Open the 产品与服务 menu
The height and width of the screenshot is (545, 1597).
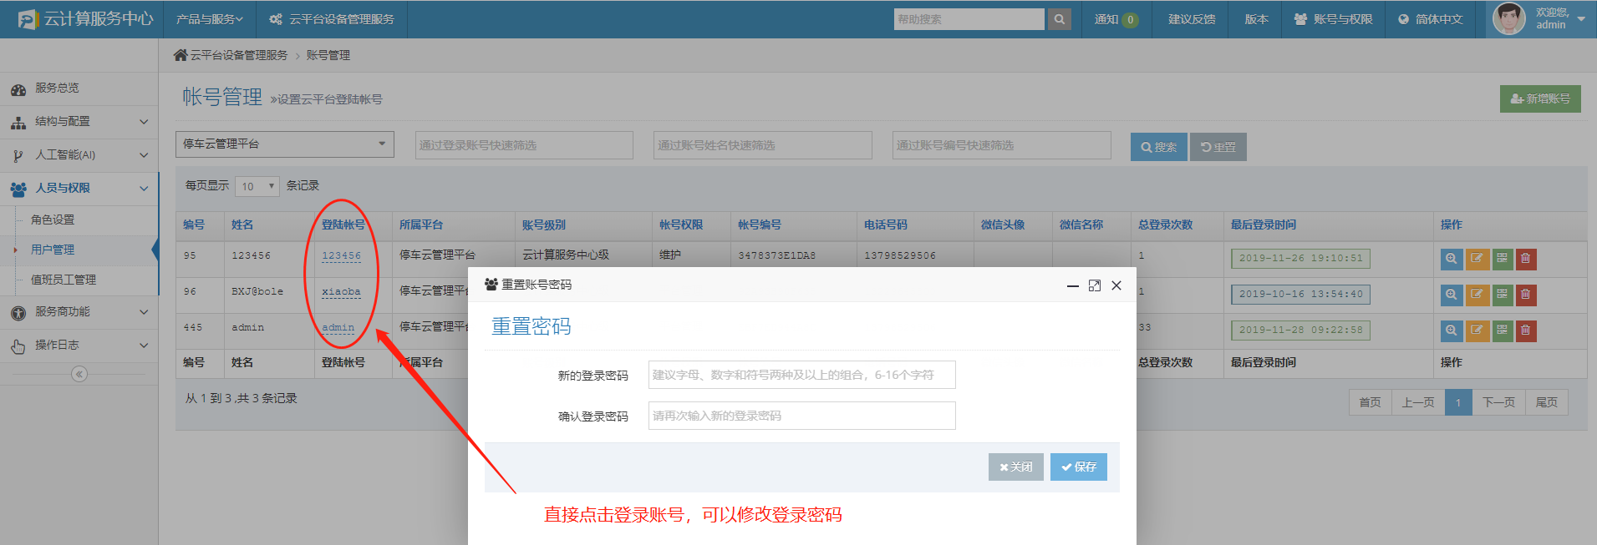click(209, 19)
